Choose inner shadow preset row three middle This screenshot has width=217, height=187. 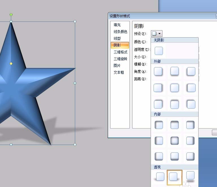click(x=175, y=156)
